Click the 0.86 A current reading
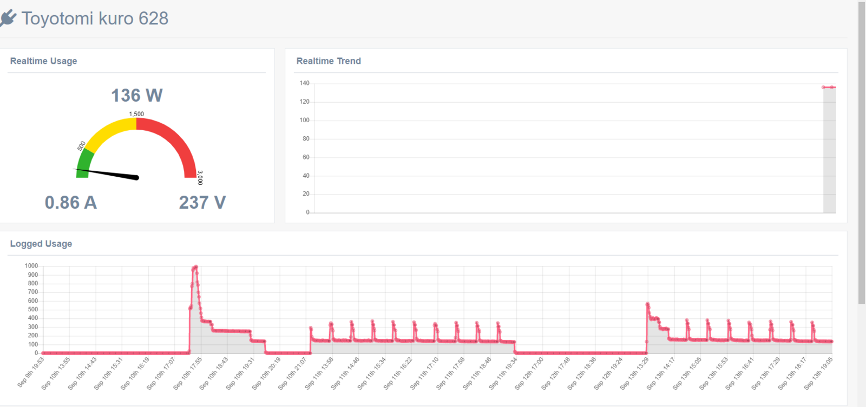Image resolution: width=866 pixels, height=407 pixels. point(71,203)
